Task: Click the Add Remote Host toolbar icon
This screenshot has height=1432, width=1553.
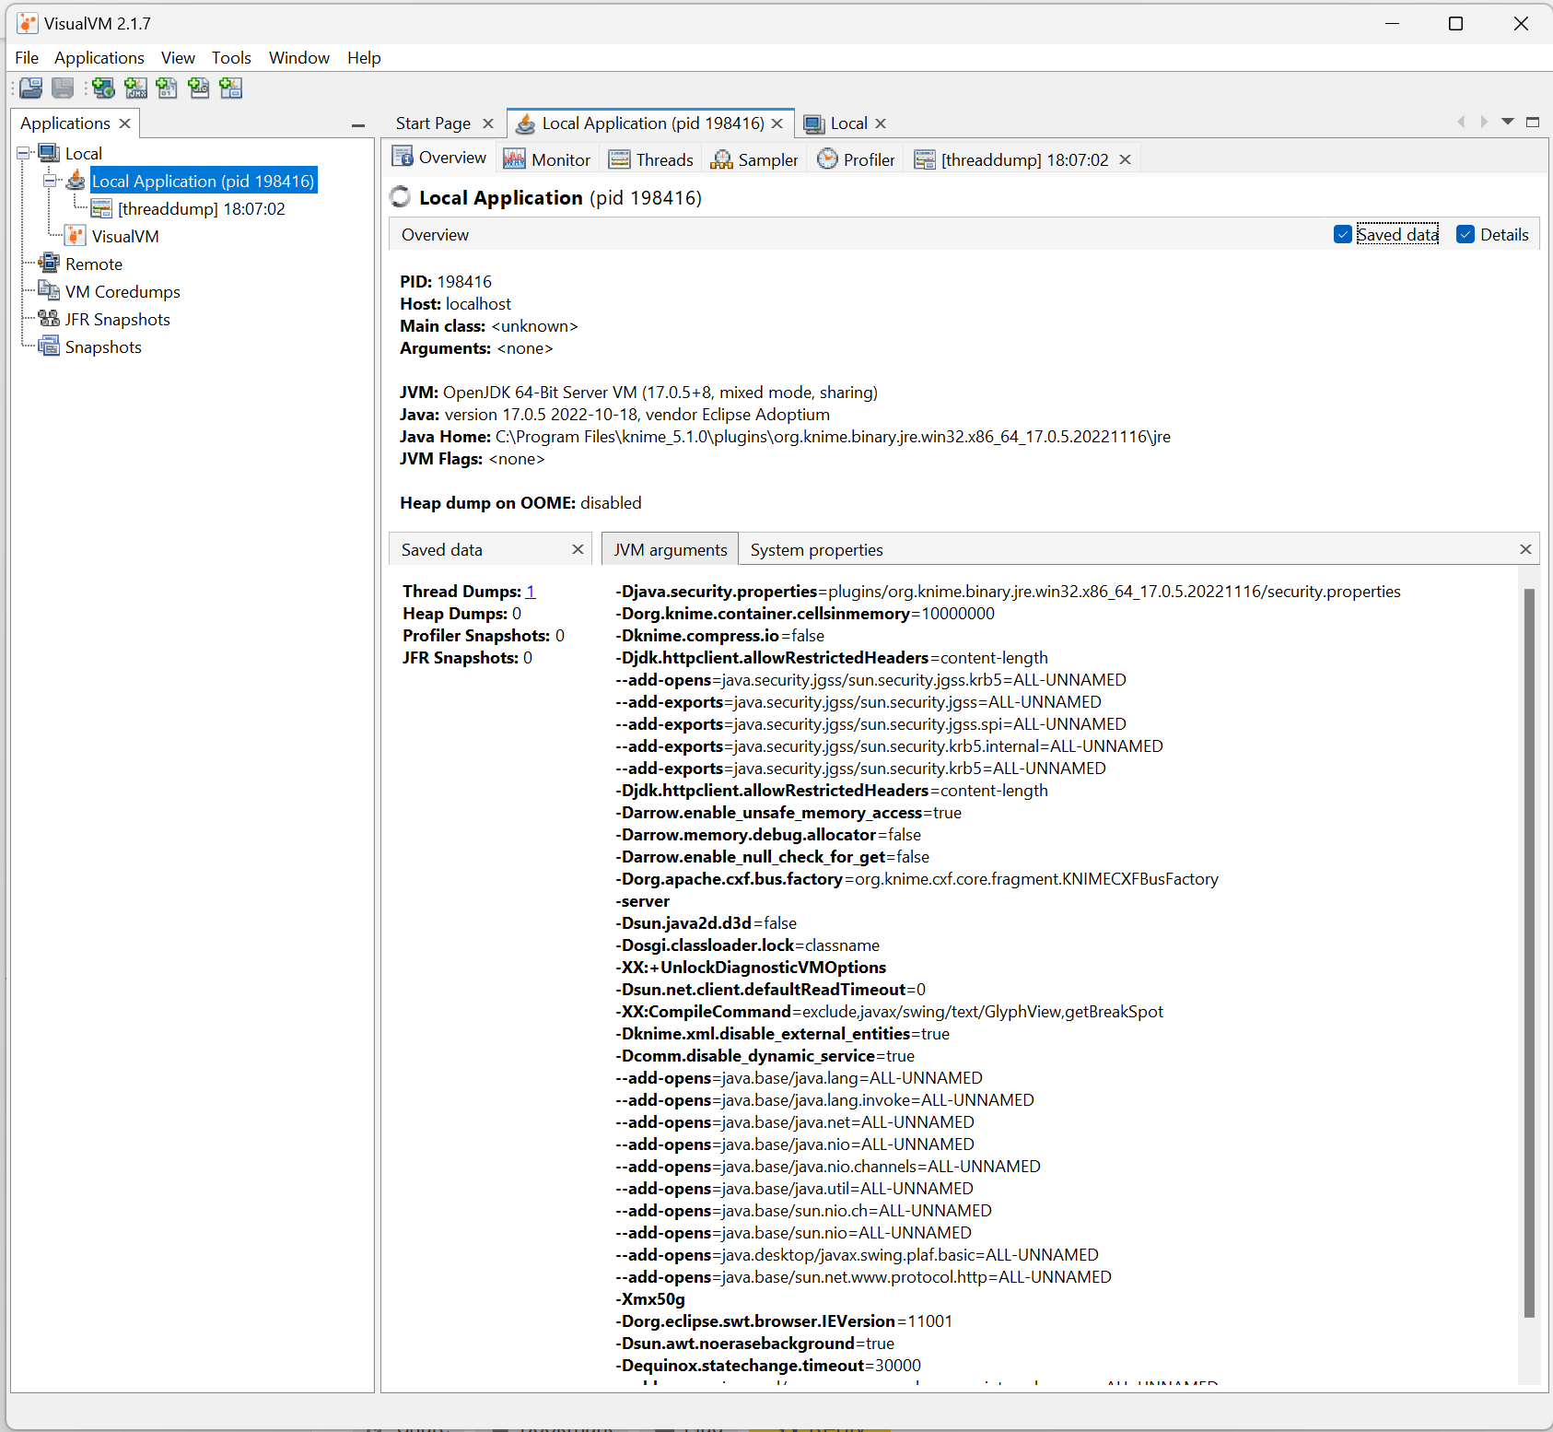Action: 104,88
